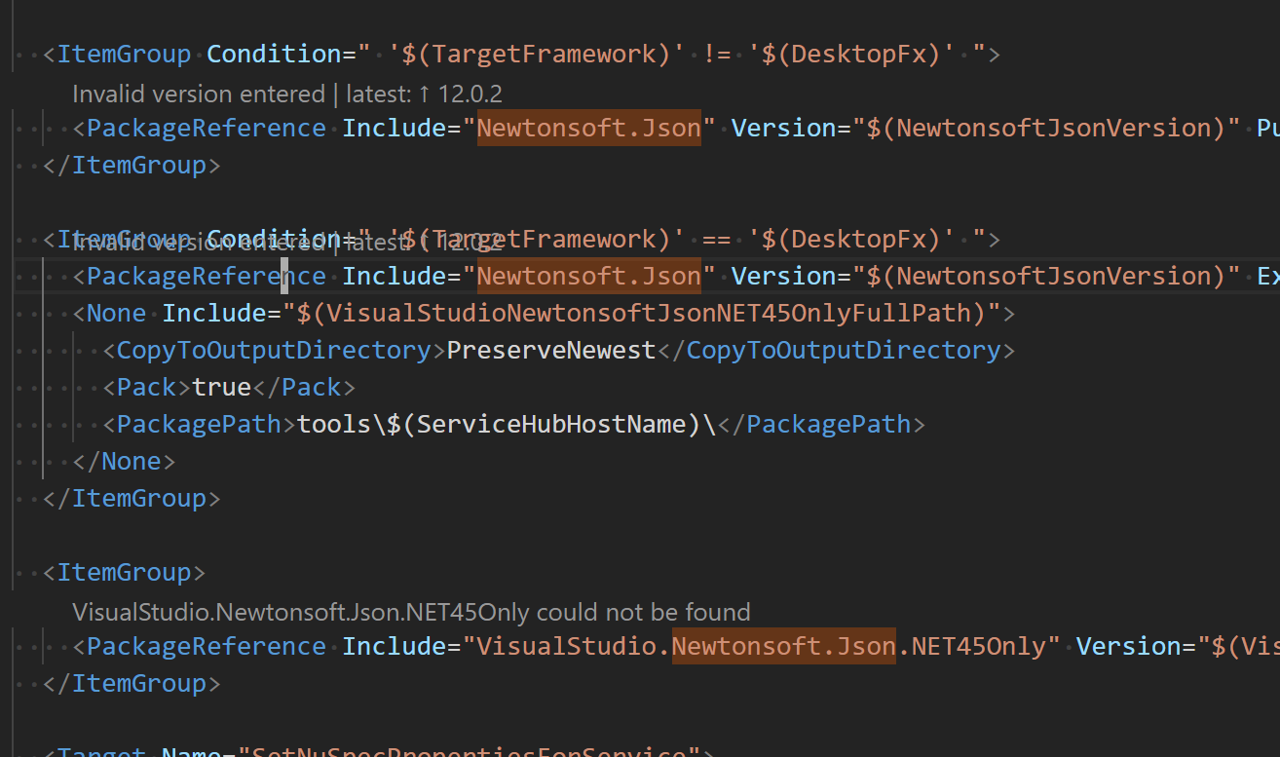Select the final closing ItemGroup tag
This screenshot has width=1280, height=757.
coord(132,682)
